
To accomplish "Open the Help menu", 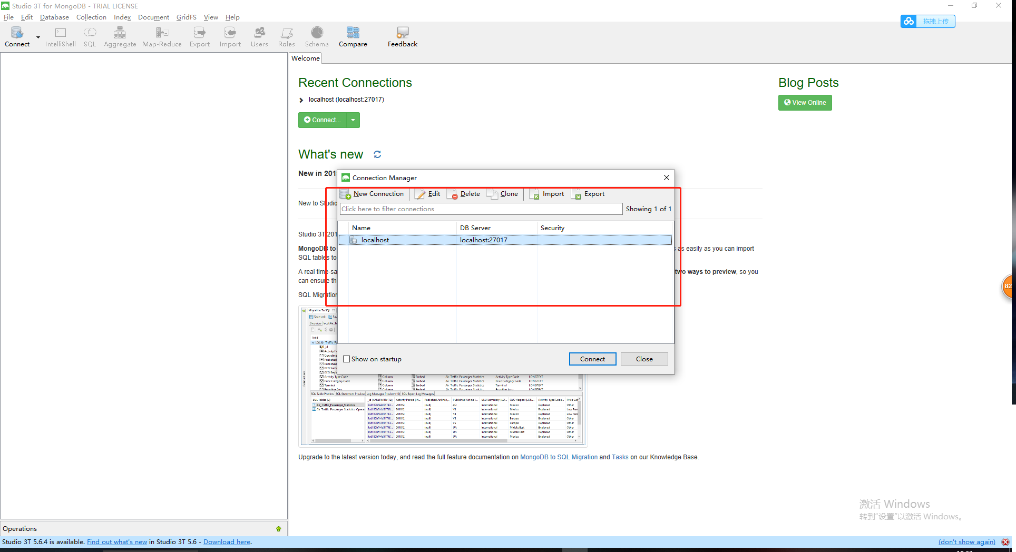I will (232, 17).
